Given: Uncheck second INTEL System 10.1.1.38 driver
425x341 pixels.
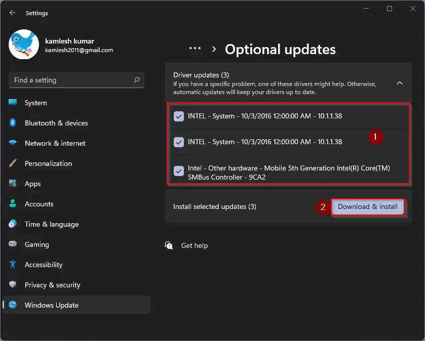Looking at the screenshot, I should click(179, 142).
